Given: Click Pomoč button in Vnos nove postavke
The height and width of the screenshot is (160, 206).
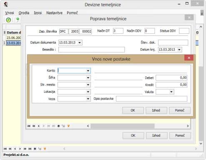Looking at the screenshot, I should (180, 110).
